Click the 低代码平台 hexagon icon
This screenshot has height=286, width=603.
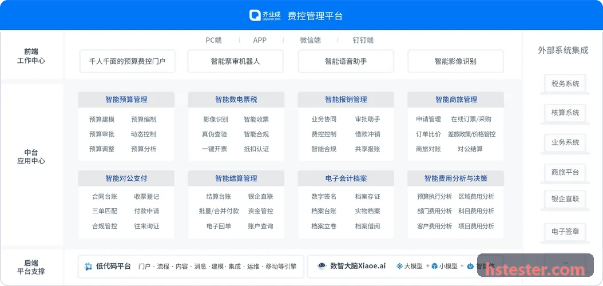click(89, 267)
